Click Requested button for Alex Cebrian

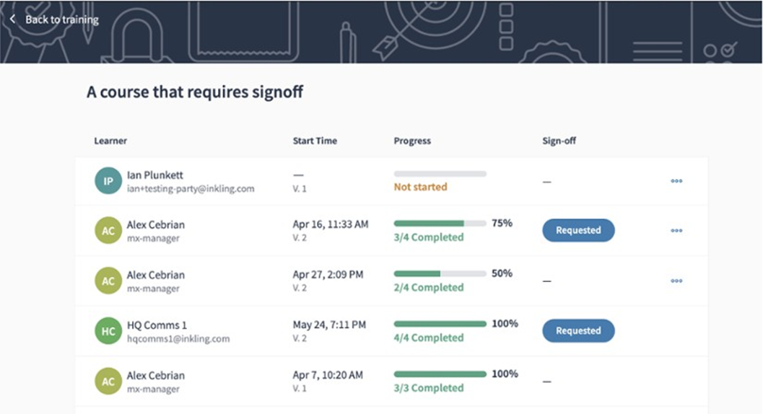point(578,231)
